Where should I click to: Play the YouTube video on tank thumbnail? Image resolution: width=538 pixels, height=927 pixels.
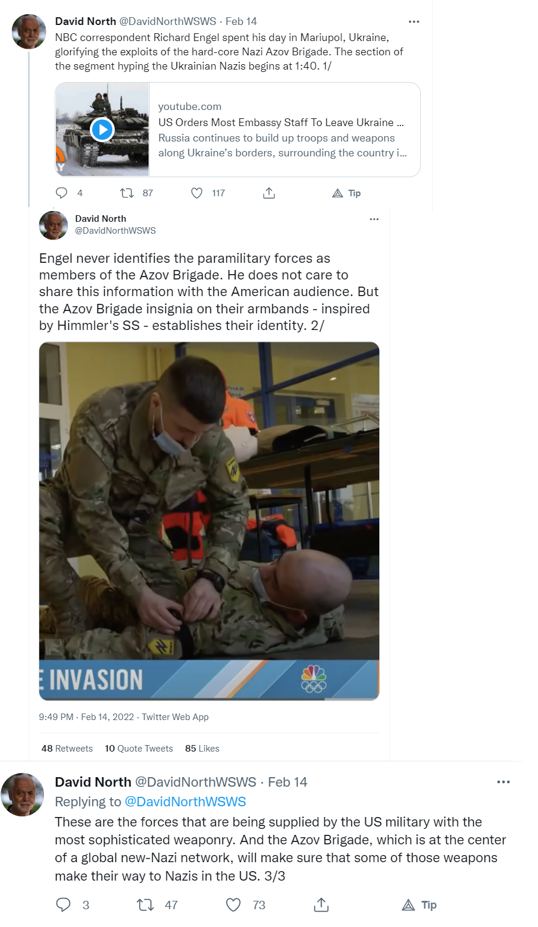pos(102,130)
